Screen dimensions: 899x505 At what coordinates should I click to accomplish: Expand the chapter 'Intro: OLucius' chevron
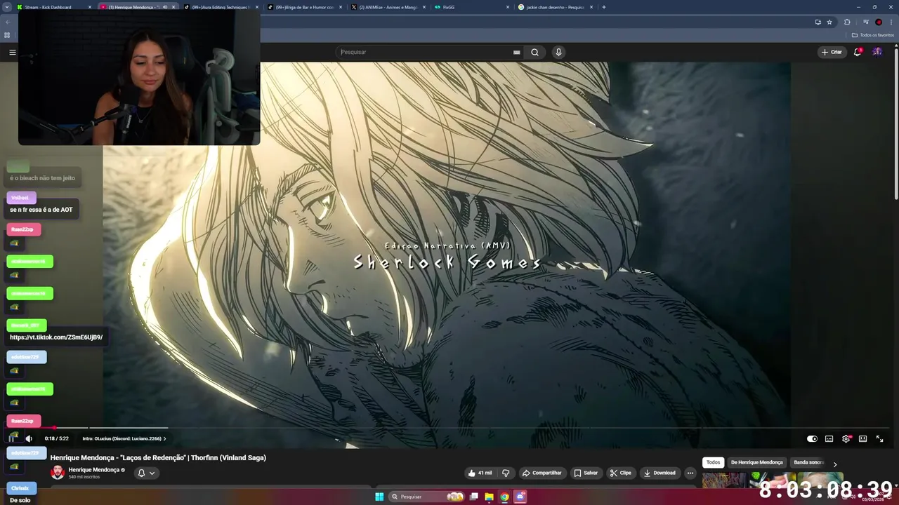(x=164, y=438)
